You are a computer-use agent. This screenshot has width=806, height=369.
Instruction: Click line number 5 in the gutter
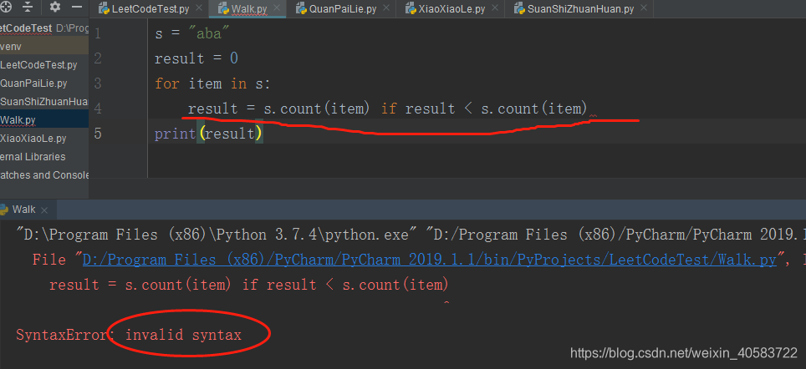[x=98, y=134]
